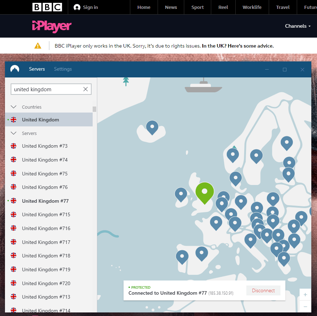Open Worklife in BBC navigation
This screenshot has height=316, width=317.
point(252,7)
